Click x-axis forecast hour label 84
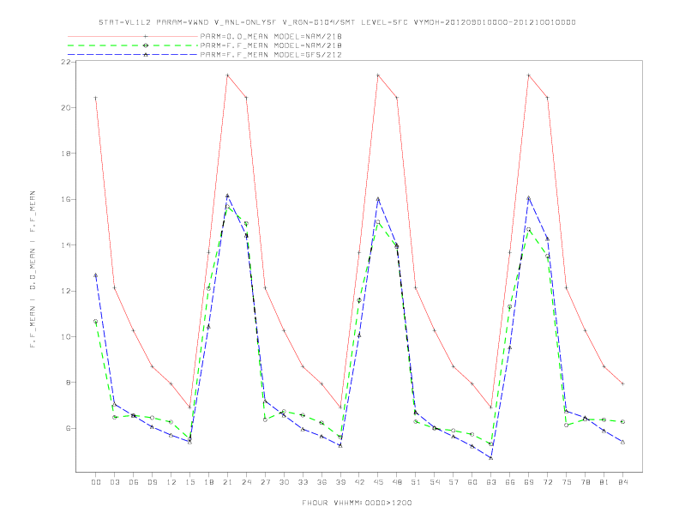Viewport: 679px width, 525px height. [623, 482]
